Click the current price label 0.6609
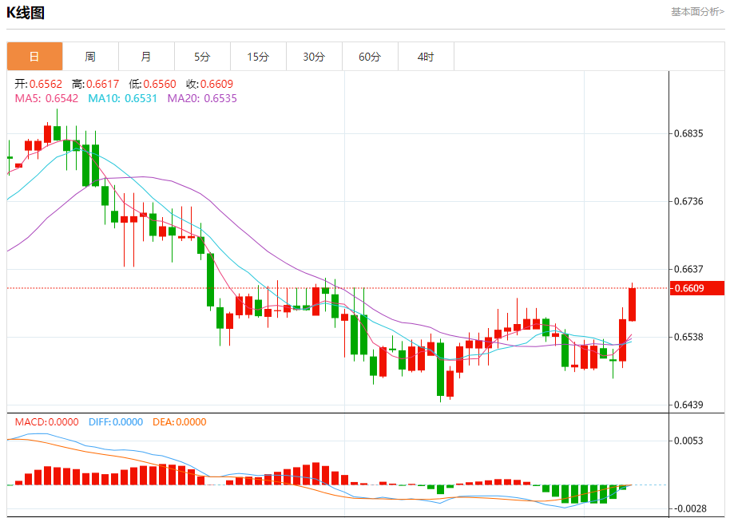 pyautogui.click(x=697, y=288)
